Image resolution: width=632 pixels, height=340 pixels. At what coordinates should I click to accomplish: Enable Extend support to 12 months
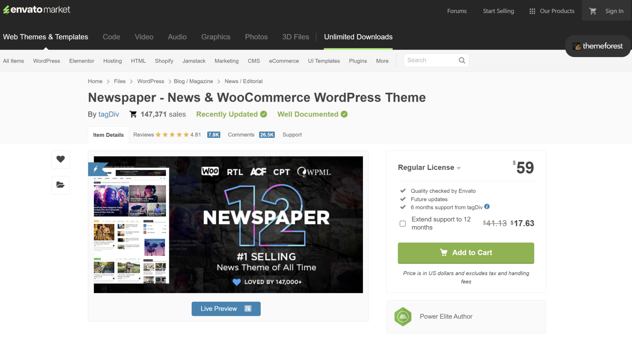pyautogui.click(x=402, y=223)
